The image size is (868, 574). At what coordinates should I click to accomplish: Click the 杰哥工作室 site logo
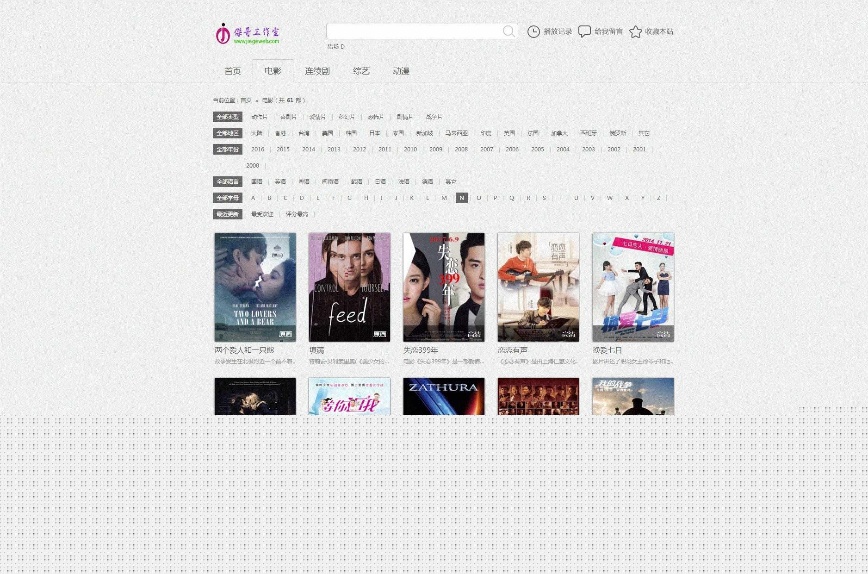coord(248,34)
